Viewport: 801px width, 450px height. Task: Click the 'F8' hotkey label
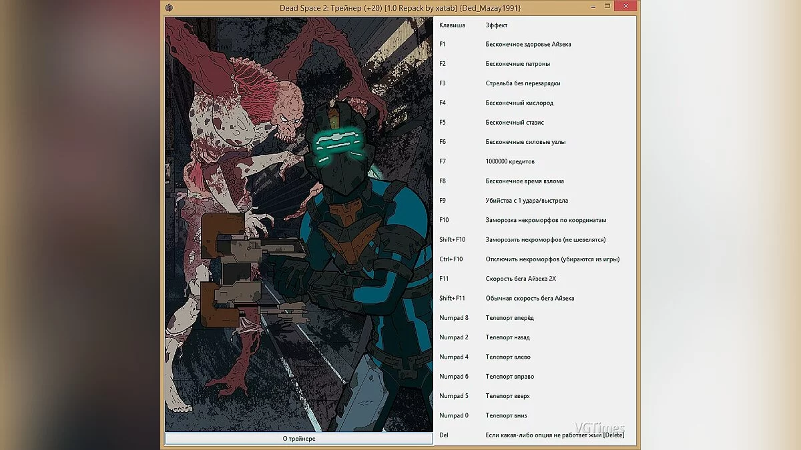[x=443, y=181]
